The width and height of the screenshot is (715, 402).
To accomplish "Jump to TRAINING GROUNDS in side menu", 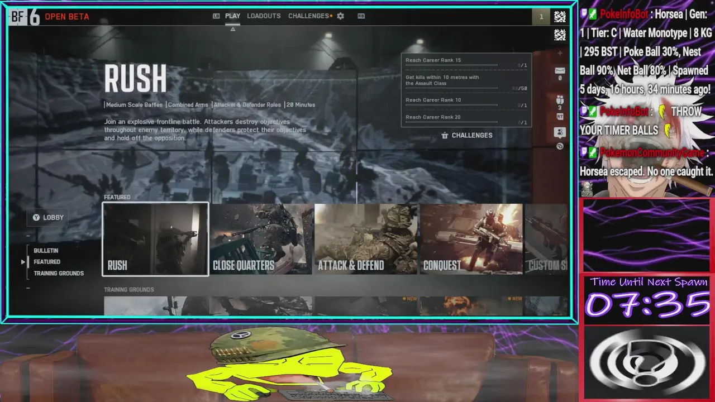I will point(59,273).
